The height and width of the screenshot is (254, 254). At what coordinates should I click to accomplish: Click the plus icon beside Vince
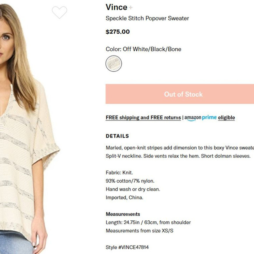[131, 7]
